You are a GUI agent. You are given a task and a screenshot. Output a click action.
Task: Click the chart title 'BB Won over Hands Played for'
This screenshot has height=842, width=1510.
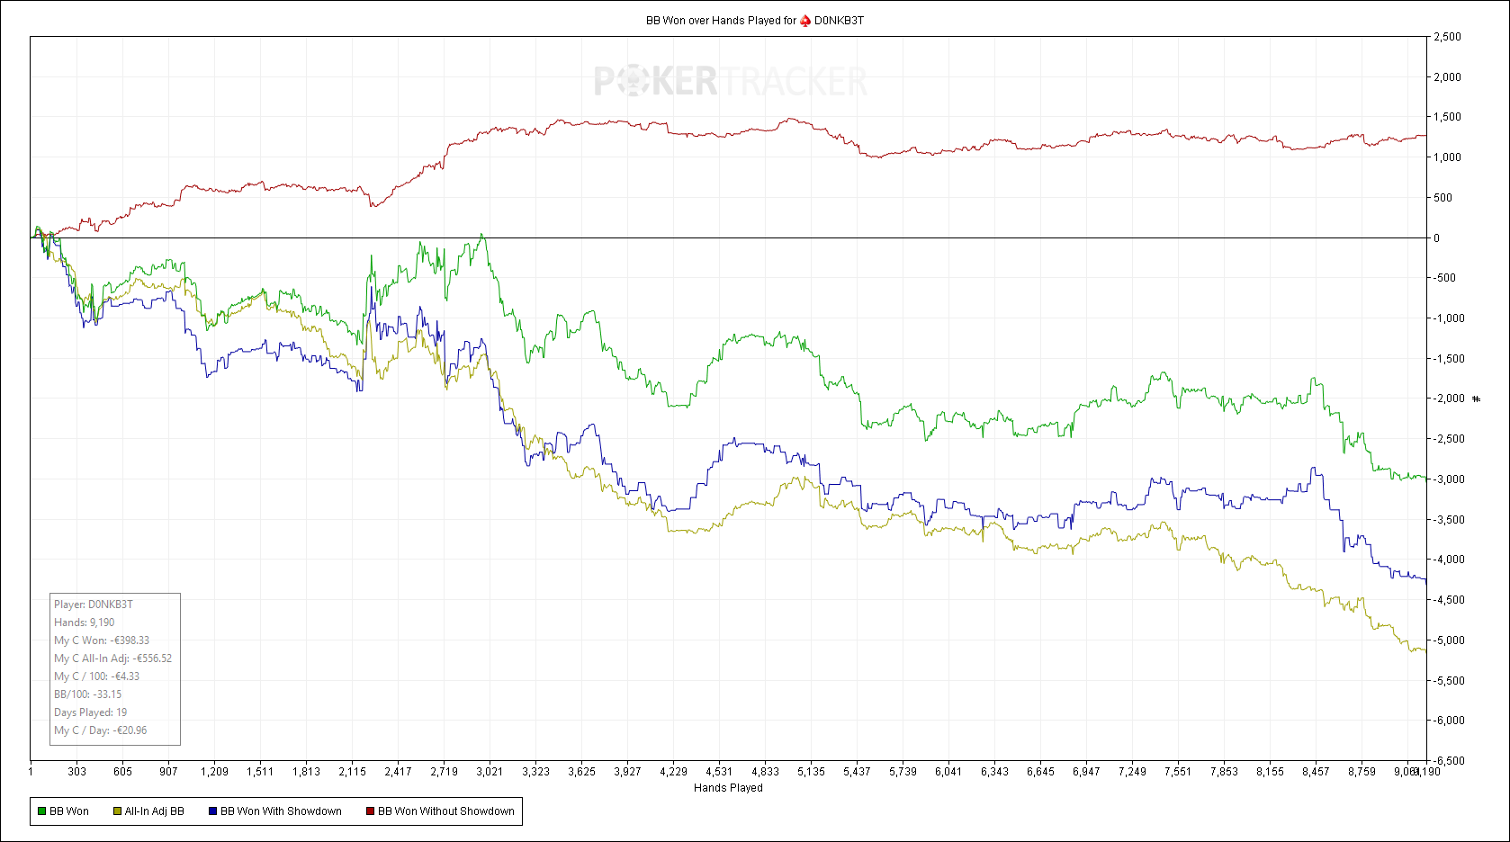pyautogui.click(x=721, y=21)
